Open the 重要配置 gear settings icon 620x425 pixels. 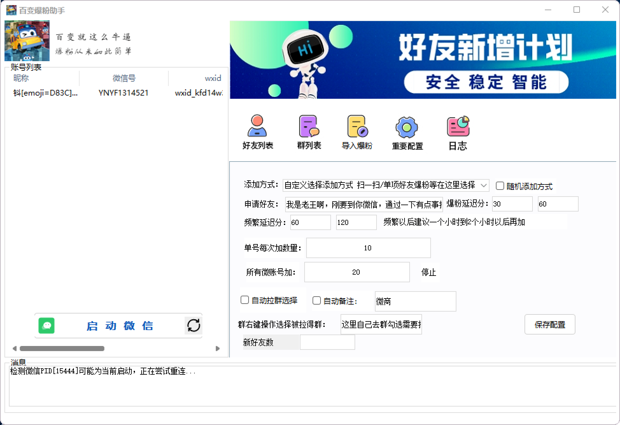click(407, 133)
